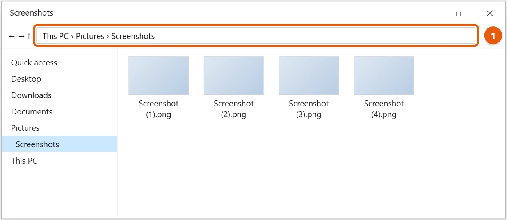Select the Screenshot (4).png thumbnail
Image resolution: width=507 pixels, height=220 pixels.
(384, 76)
